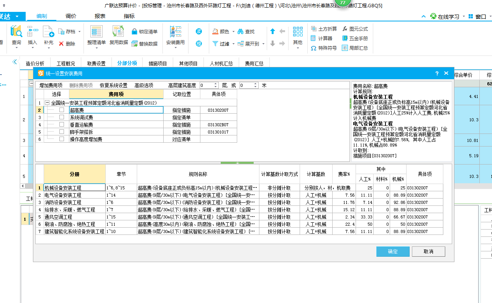The image size is (492, 303).
Task: Open the 展开到 dropdown arrow
Action: (264, 44)
